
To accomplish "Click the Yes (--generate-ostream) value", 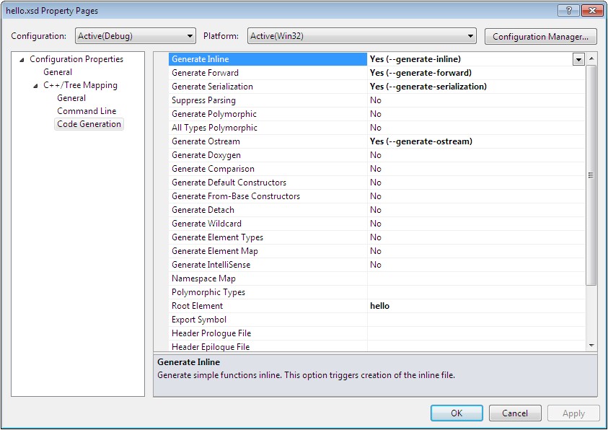I will point(421,141).
